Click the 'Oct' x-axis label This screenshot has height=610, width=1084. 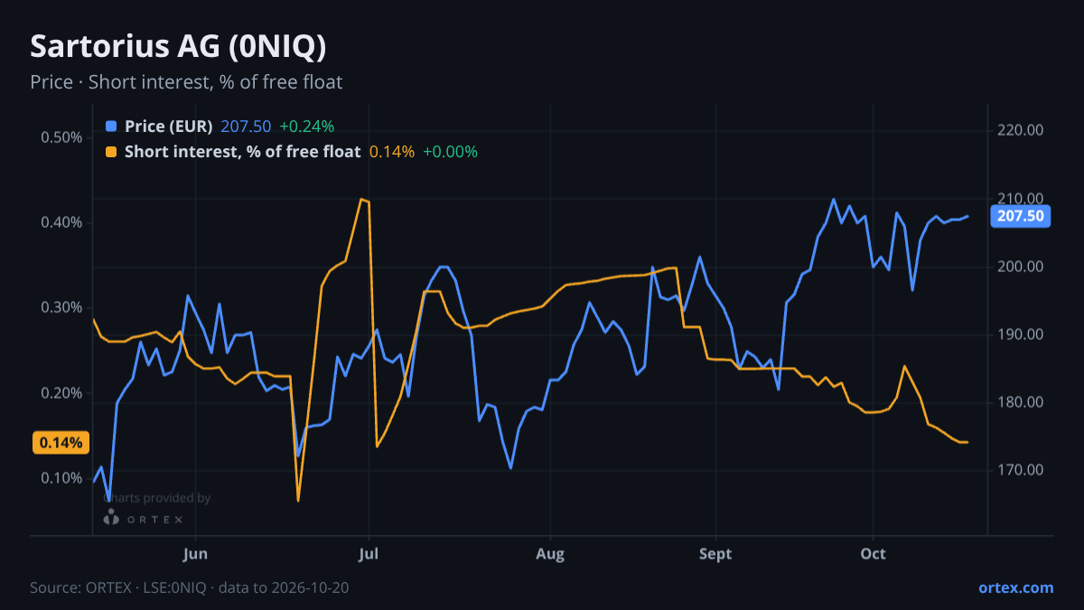874,554
